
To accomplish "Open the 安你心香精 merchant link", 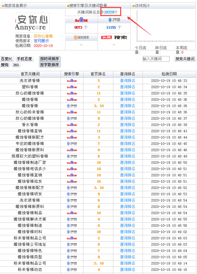I will (x=43, y=36).
